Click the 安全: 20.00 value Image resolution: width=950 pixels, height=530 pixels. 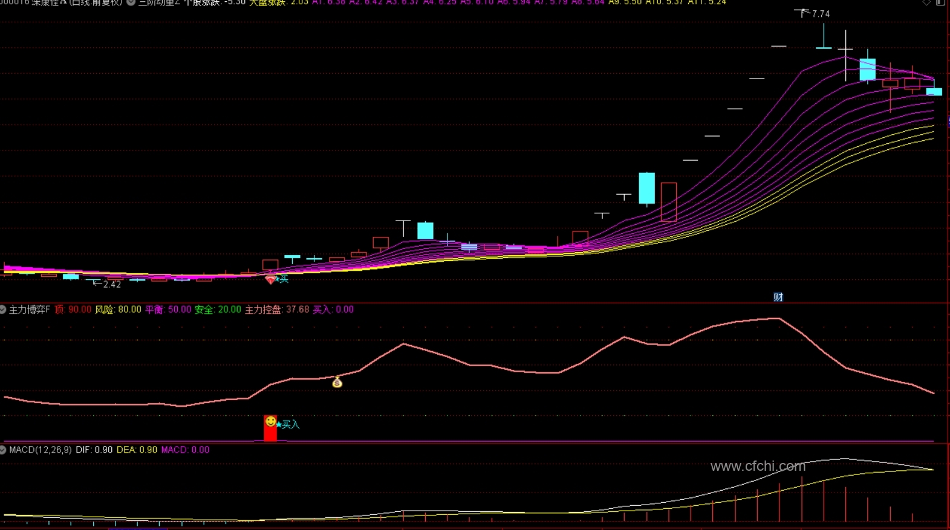pyautogui.click(x=218, y=309)
